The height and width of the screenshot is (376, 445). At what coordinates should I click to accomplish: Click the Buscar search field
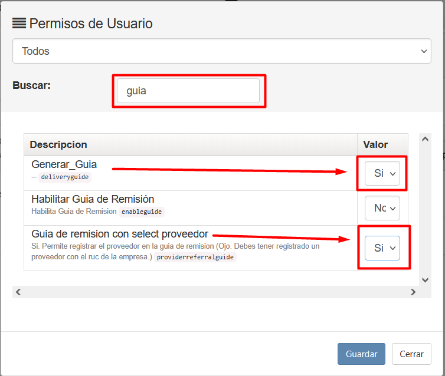click(188, 91)
